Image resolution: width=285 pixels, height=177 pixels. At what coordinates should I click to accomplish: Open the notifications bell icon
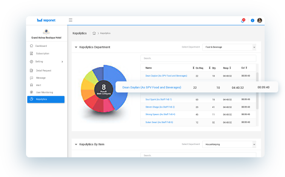243,20
